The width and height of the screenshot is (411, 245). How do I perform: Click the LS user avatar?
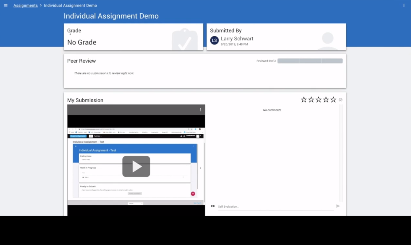[x=214, y=41]
